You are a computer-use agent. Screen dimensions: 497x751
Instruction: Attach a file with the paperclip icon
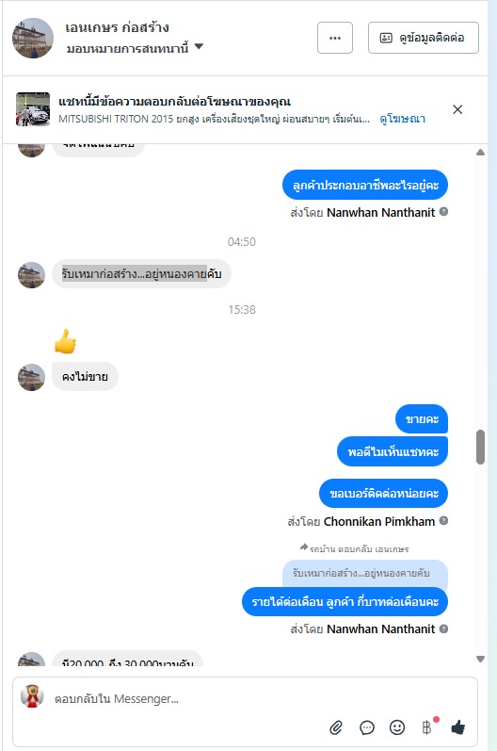point(336,727)
